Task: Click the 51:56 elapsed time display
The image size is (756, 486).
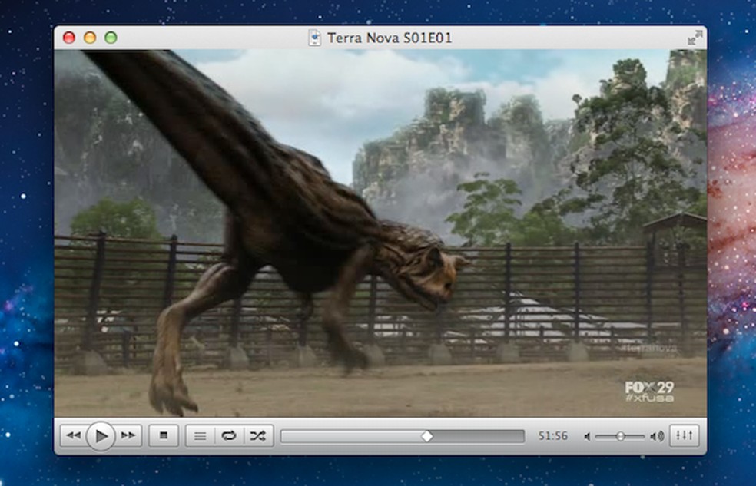Action: (552, 436)
